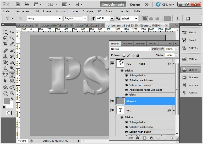203x144 pixels.
Task: Select the Paint Bucket tool
Action: pos(12,62)
